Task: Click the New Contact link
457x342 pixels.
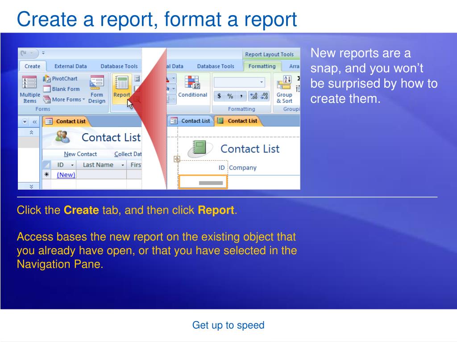Action: pos(80,154)
